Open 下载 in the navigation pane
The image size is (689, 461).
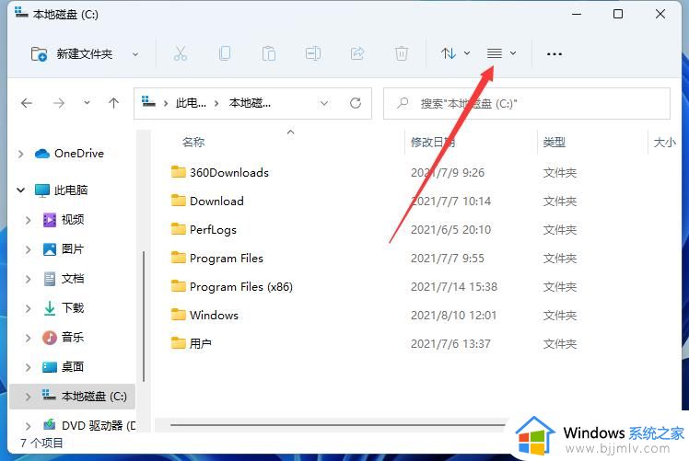(x=64, y=307)
